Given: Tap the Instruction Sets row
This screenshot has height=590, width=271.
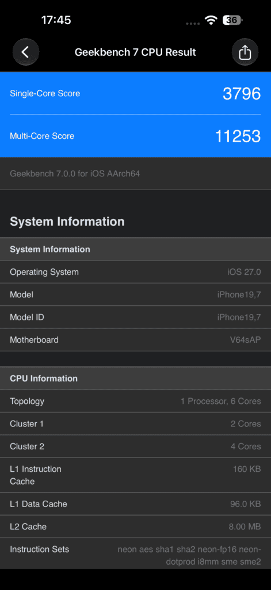Looking at the screenshot, I should point(135,555).
